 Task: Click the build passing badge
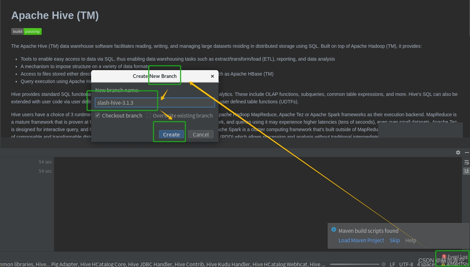[x=26, y=32]
